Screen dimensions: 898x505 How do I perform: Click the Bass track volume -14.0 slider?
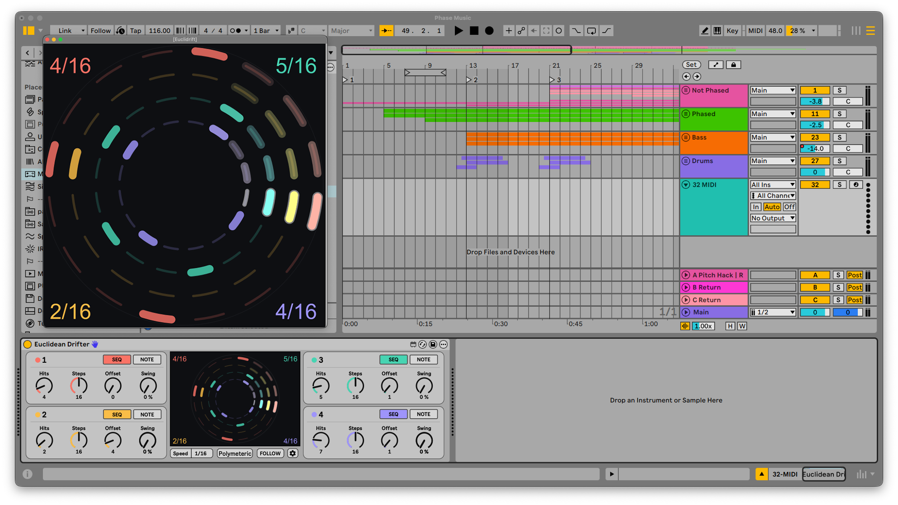point(815,149)
